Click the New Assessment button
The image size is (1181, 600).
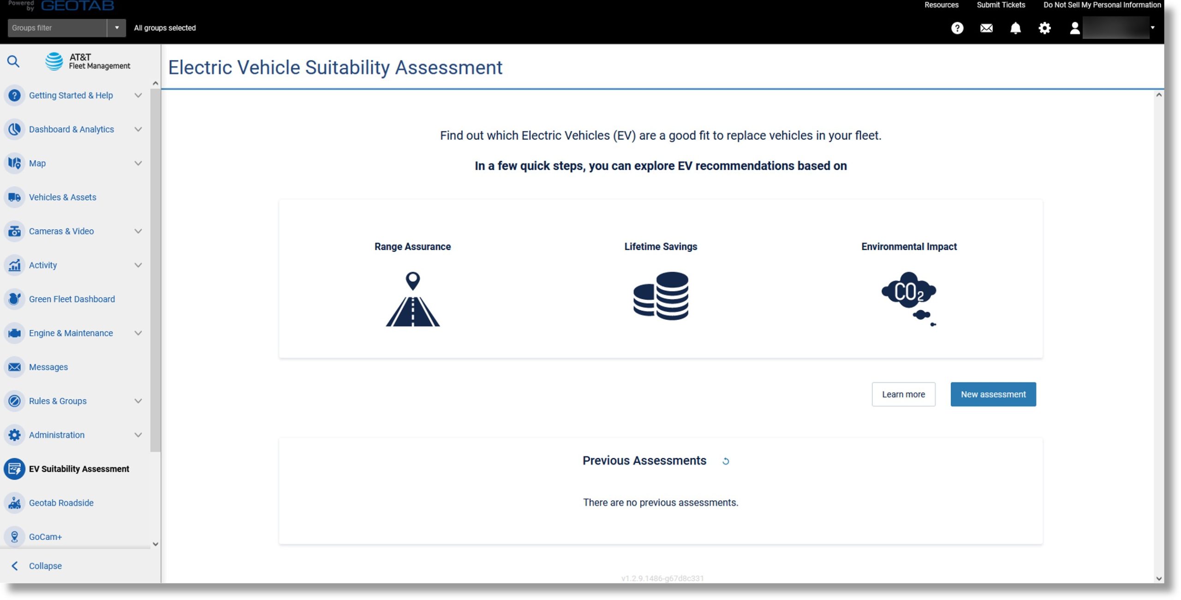pos(993,394)
